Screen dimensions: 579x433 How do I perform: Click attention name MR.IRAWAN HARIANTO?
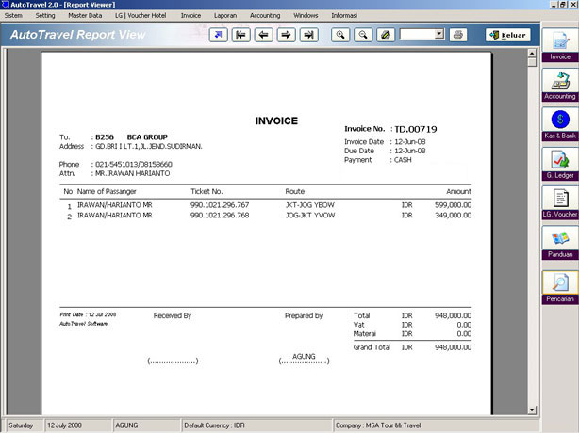tap(133, 173)
